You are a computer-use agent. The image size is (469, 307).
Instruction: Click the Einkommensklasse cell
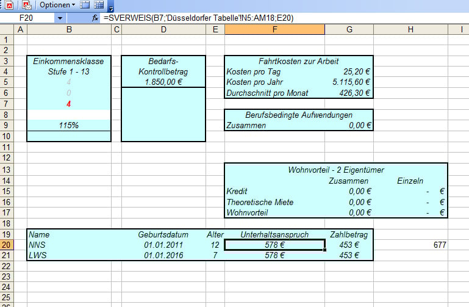(69, 61)
